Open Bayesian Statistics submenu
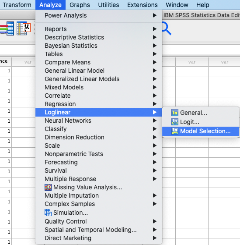Viewport: 240px width, 245px height. click(99, 46)
